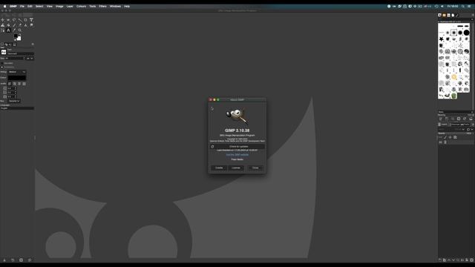Click the left justify text icon
Image resolution: width=475 pixels, height=267 pixels.
[10, 84]
